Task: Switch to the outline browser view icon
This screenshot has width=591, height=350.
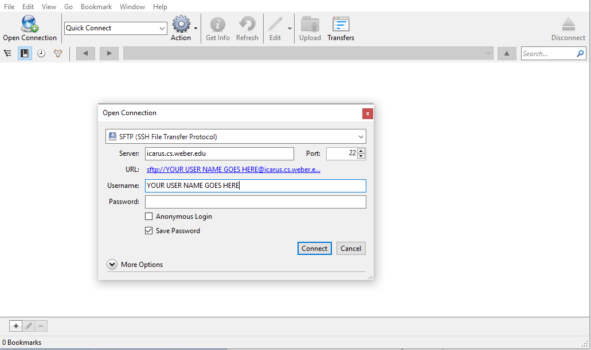Action: click(x=7, y=53)
